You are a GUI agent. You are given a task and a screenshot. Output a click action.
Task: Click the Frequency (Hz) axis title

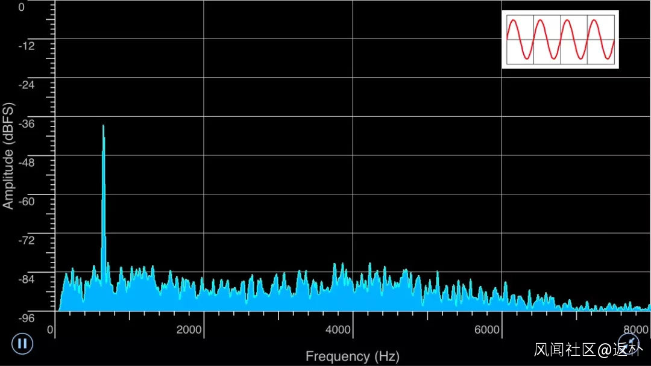click(x=353, y=356)
